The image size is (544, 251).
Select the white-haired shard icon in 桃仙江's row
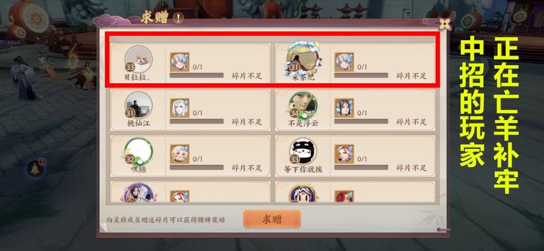pyautogui.click(x=180, y=108)
